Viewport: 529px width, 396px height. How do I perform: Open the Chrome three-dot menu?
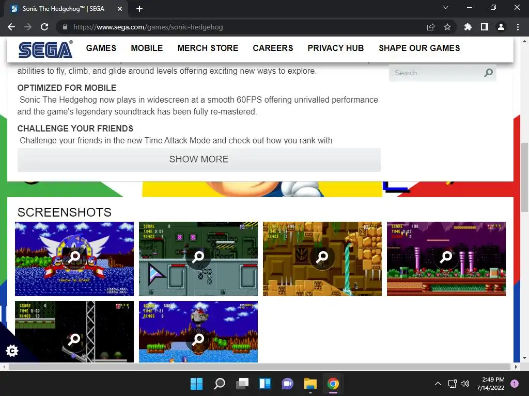518,27
